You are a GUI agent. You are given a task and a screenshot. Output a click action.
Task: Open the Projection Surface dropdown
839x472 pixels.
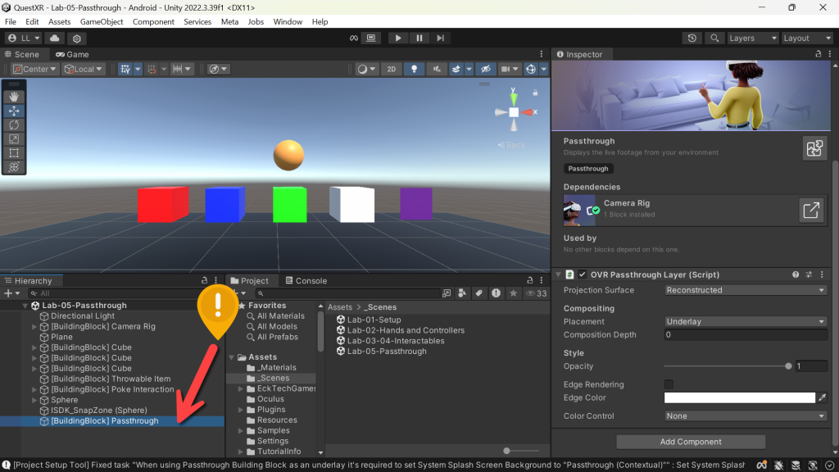point(746,290)
